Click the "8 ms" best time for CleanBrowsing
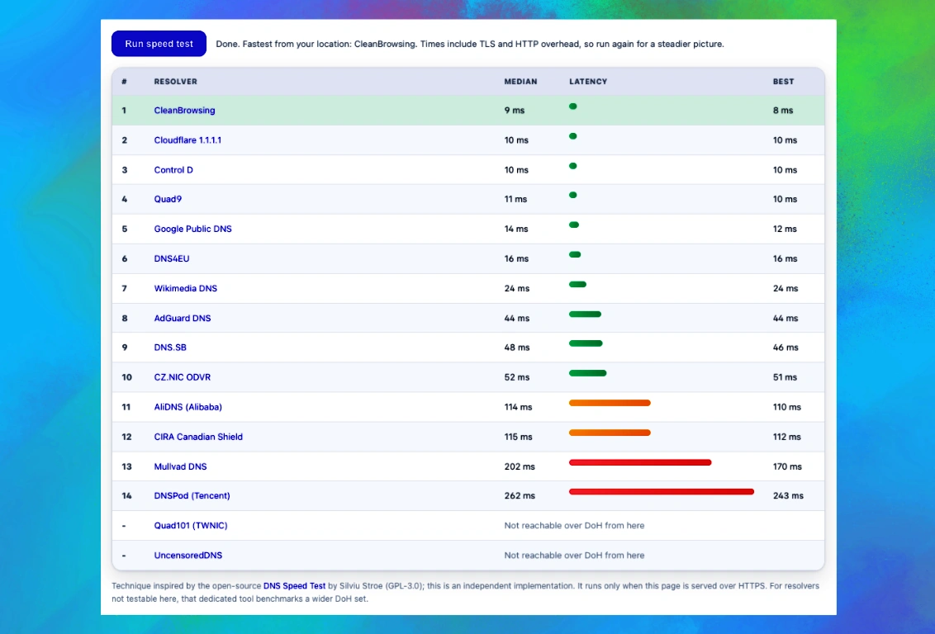This screenshot has width=935, height=634. pyautogui.click(x=783, y=111)
